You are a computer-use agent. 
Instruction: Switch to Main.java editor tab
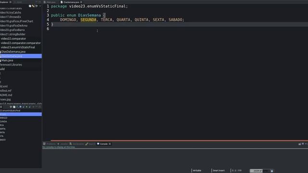50,2
